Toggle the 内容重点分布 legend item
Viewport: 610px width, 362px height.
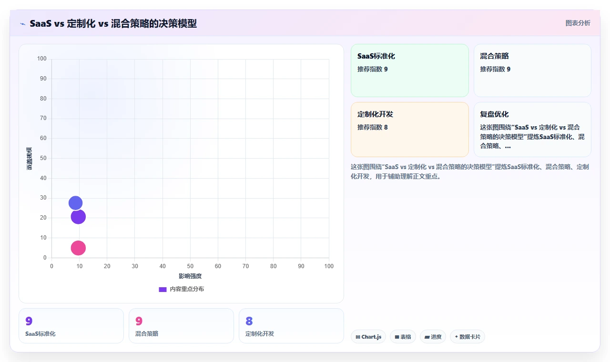coord(181,289)
